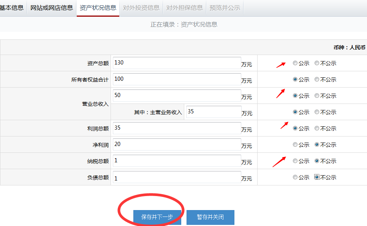Select the 资产状况信息 tab
This screenshot has width=367, height=226.
click(x=98, y=7)
